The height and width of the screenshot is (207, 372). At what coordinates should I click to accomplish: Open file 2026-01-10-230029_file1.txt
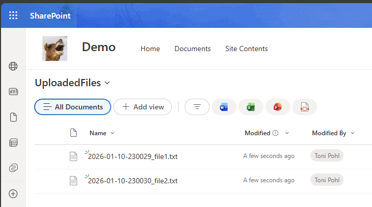tap(133, 156)
